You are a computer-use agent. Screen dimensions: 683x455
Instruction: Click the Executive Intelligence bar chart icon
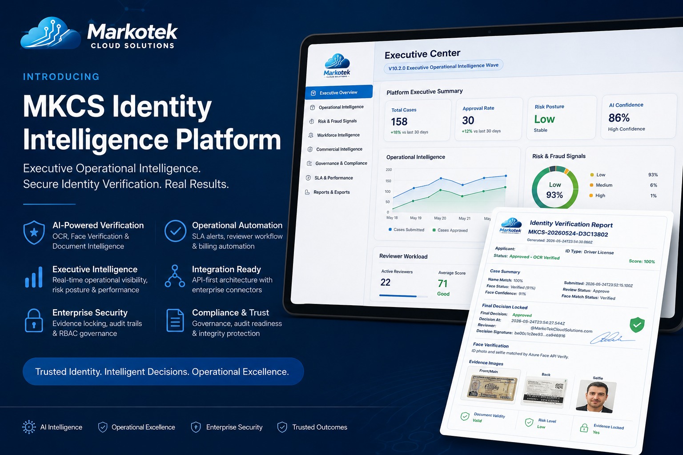pyautogui.click(x=34, y=277)
